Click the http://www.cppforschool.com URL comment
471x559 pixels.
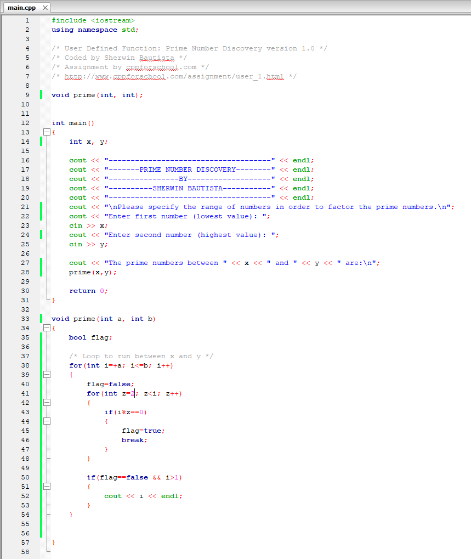pos(174,76)
